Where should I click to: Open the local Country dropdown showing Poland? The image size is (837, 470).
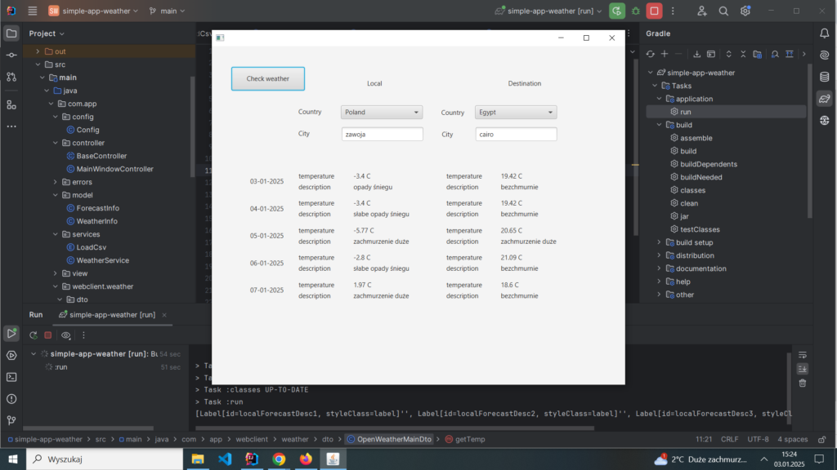tap(381, 113)
